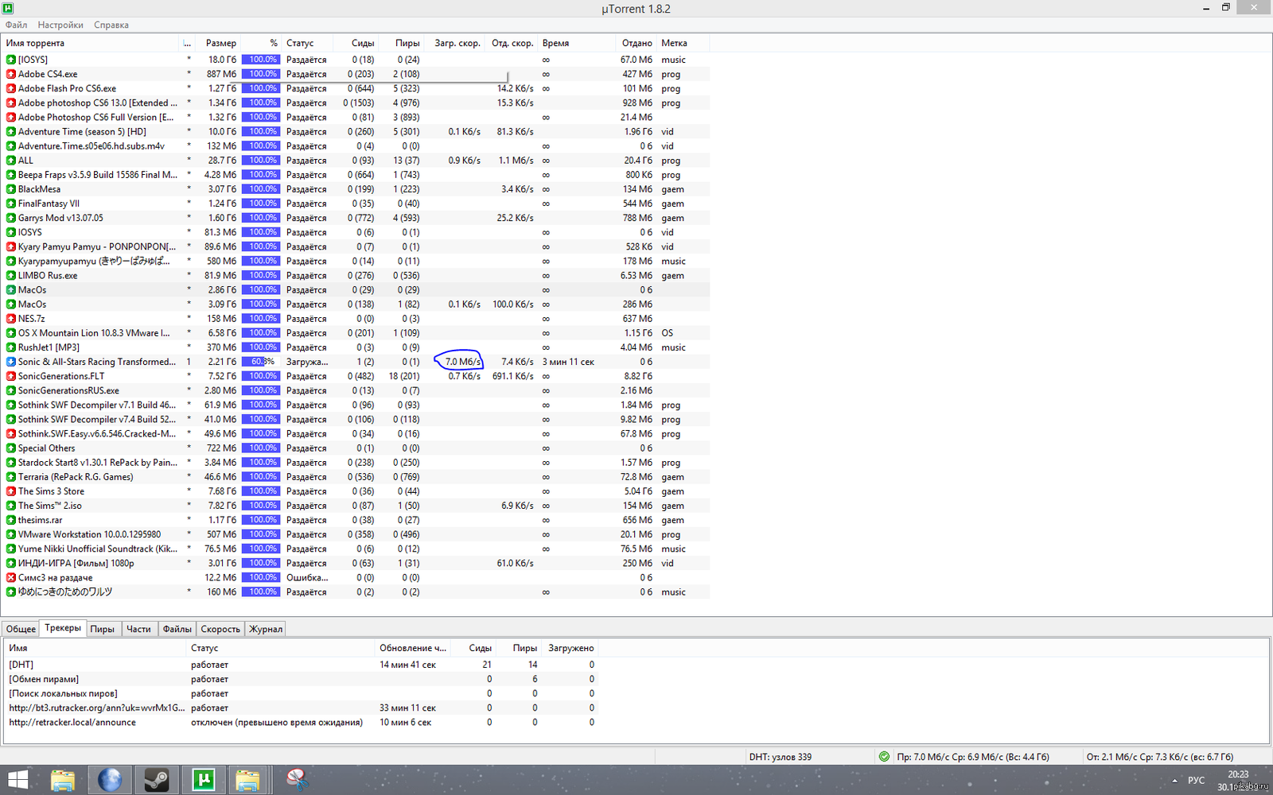Open the Настройки menu
1273x795 pixels.
coord(60,25)
